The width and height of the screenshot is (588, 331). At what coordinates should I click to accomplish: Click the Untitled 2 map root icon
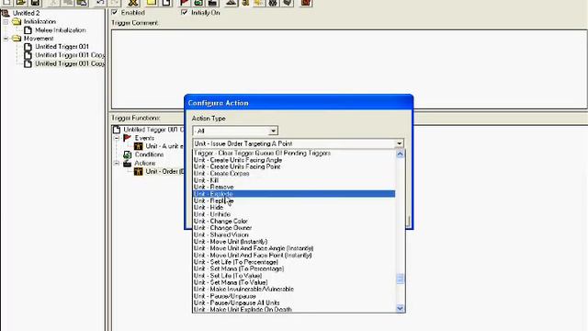6,13
